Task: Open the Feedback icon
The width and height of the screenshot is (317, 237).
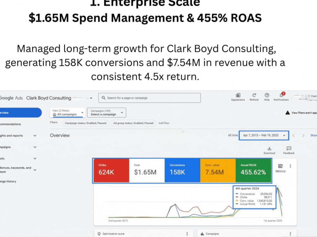Action: click(x=289, y=149)
